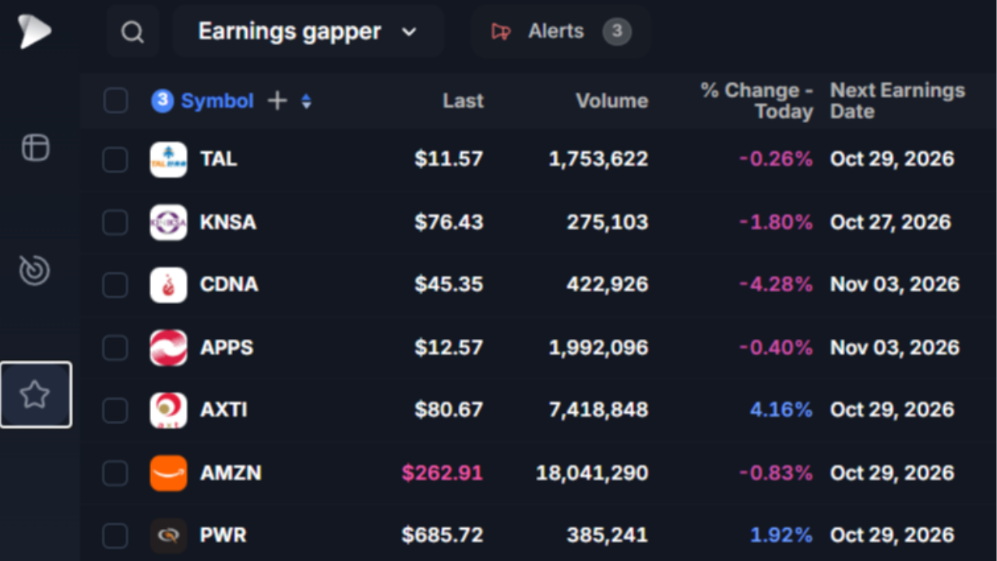Image resolution: width=997 pixels, height=561 pixels.
Task: Open the radar scanner sidebar icon
Action: point(35,270)
